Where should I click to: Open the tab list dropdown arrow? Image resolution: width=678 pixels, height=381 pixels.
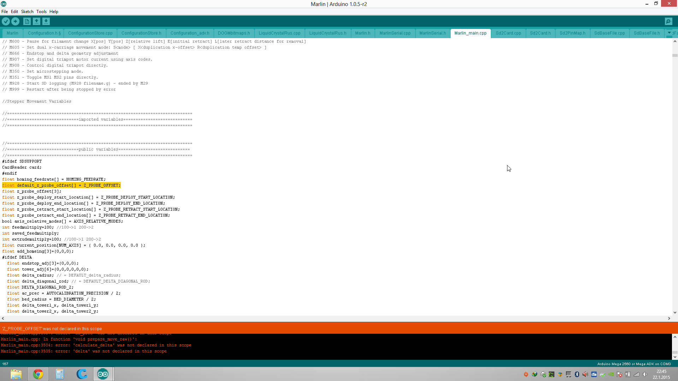(x=669, y=33)
